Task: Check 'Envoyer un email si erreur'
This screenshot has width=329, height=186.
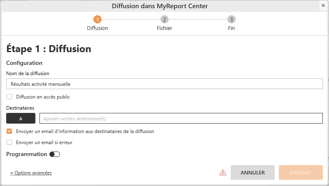Action: [9, 142]
